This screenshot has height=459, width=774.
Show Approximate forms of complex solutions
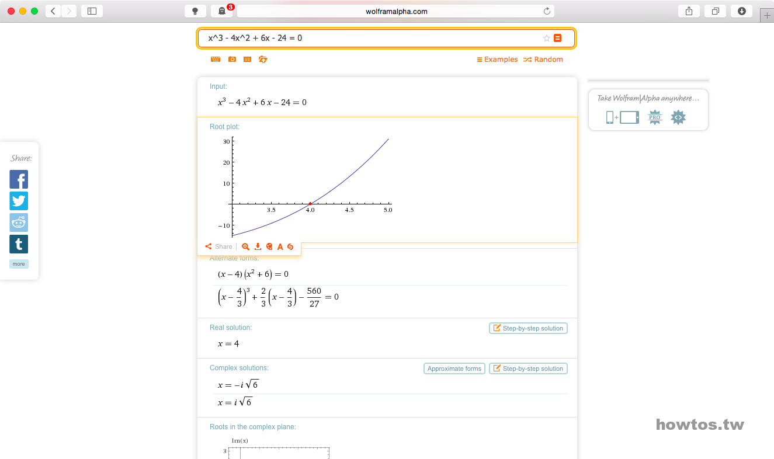pyautogui.click(x=454, y=368)
